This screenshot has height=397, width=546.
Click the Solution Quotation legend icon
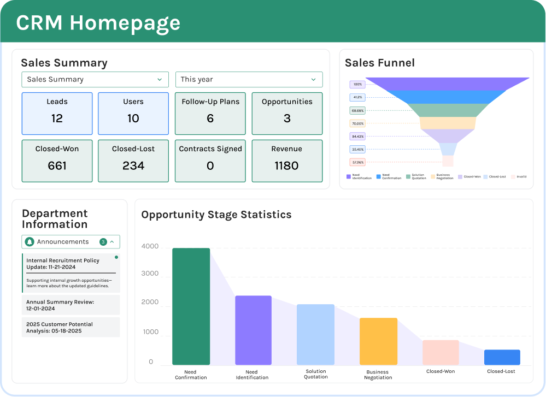click(x=408, y=176)
